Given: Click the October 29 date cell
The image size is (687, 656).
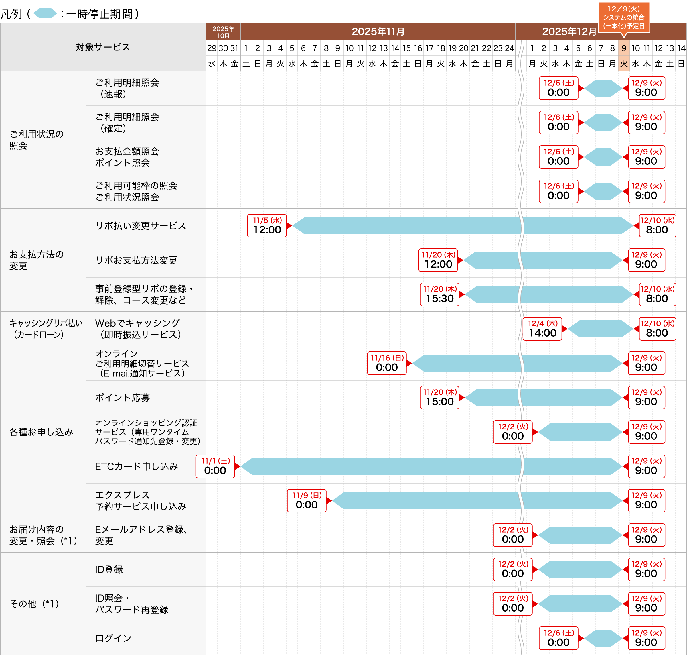Looking at the screenshot, I should pyautogui.click(x=212, y=48).
